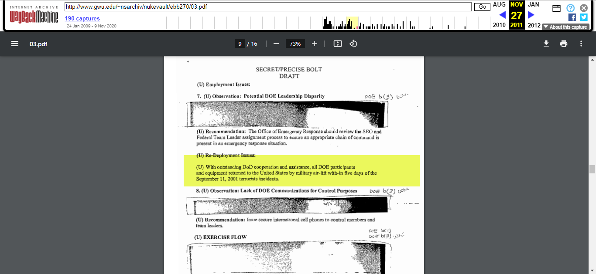Jump to the AUG 2010 capture
The height and width of the screenshot is (274, 596).
coord(499,4)
